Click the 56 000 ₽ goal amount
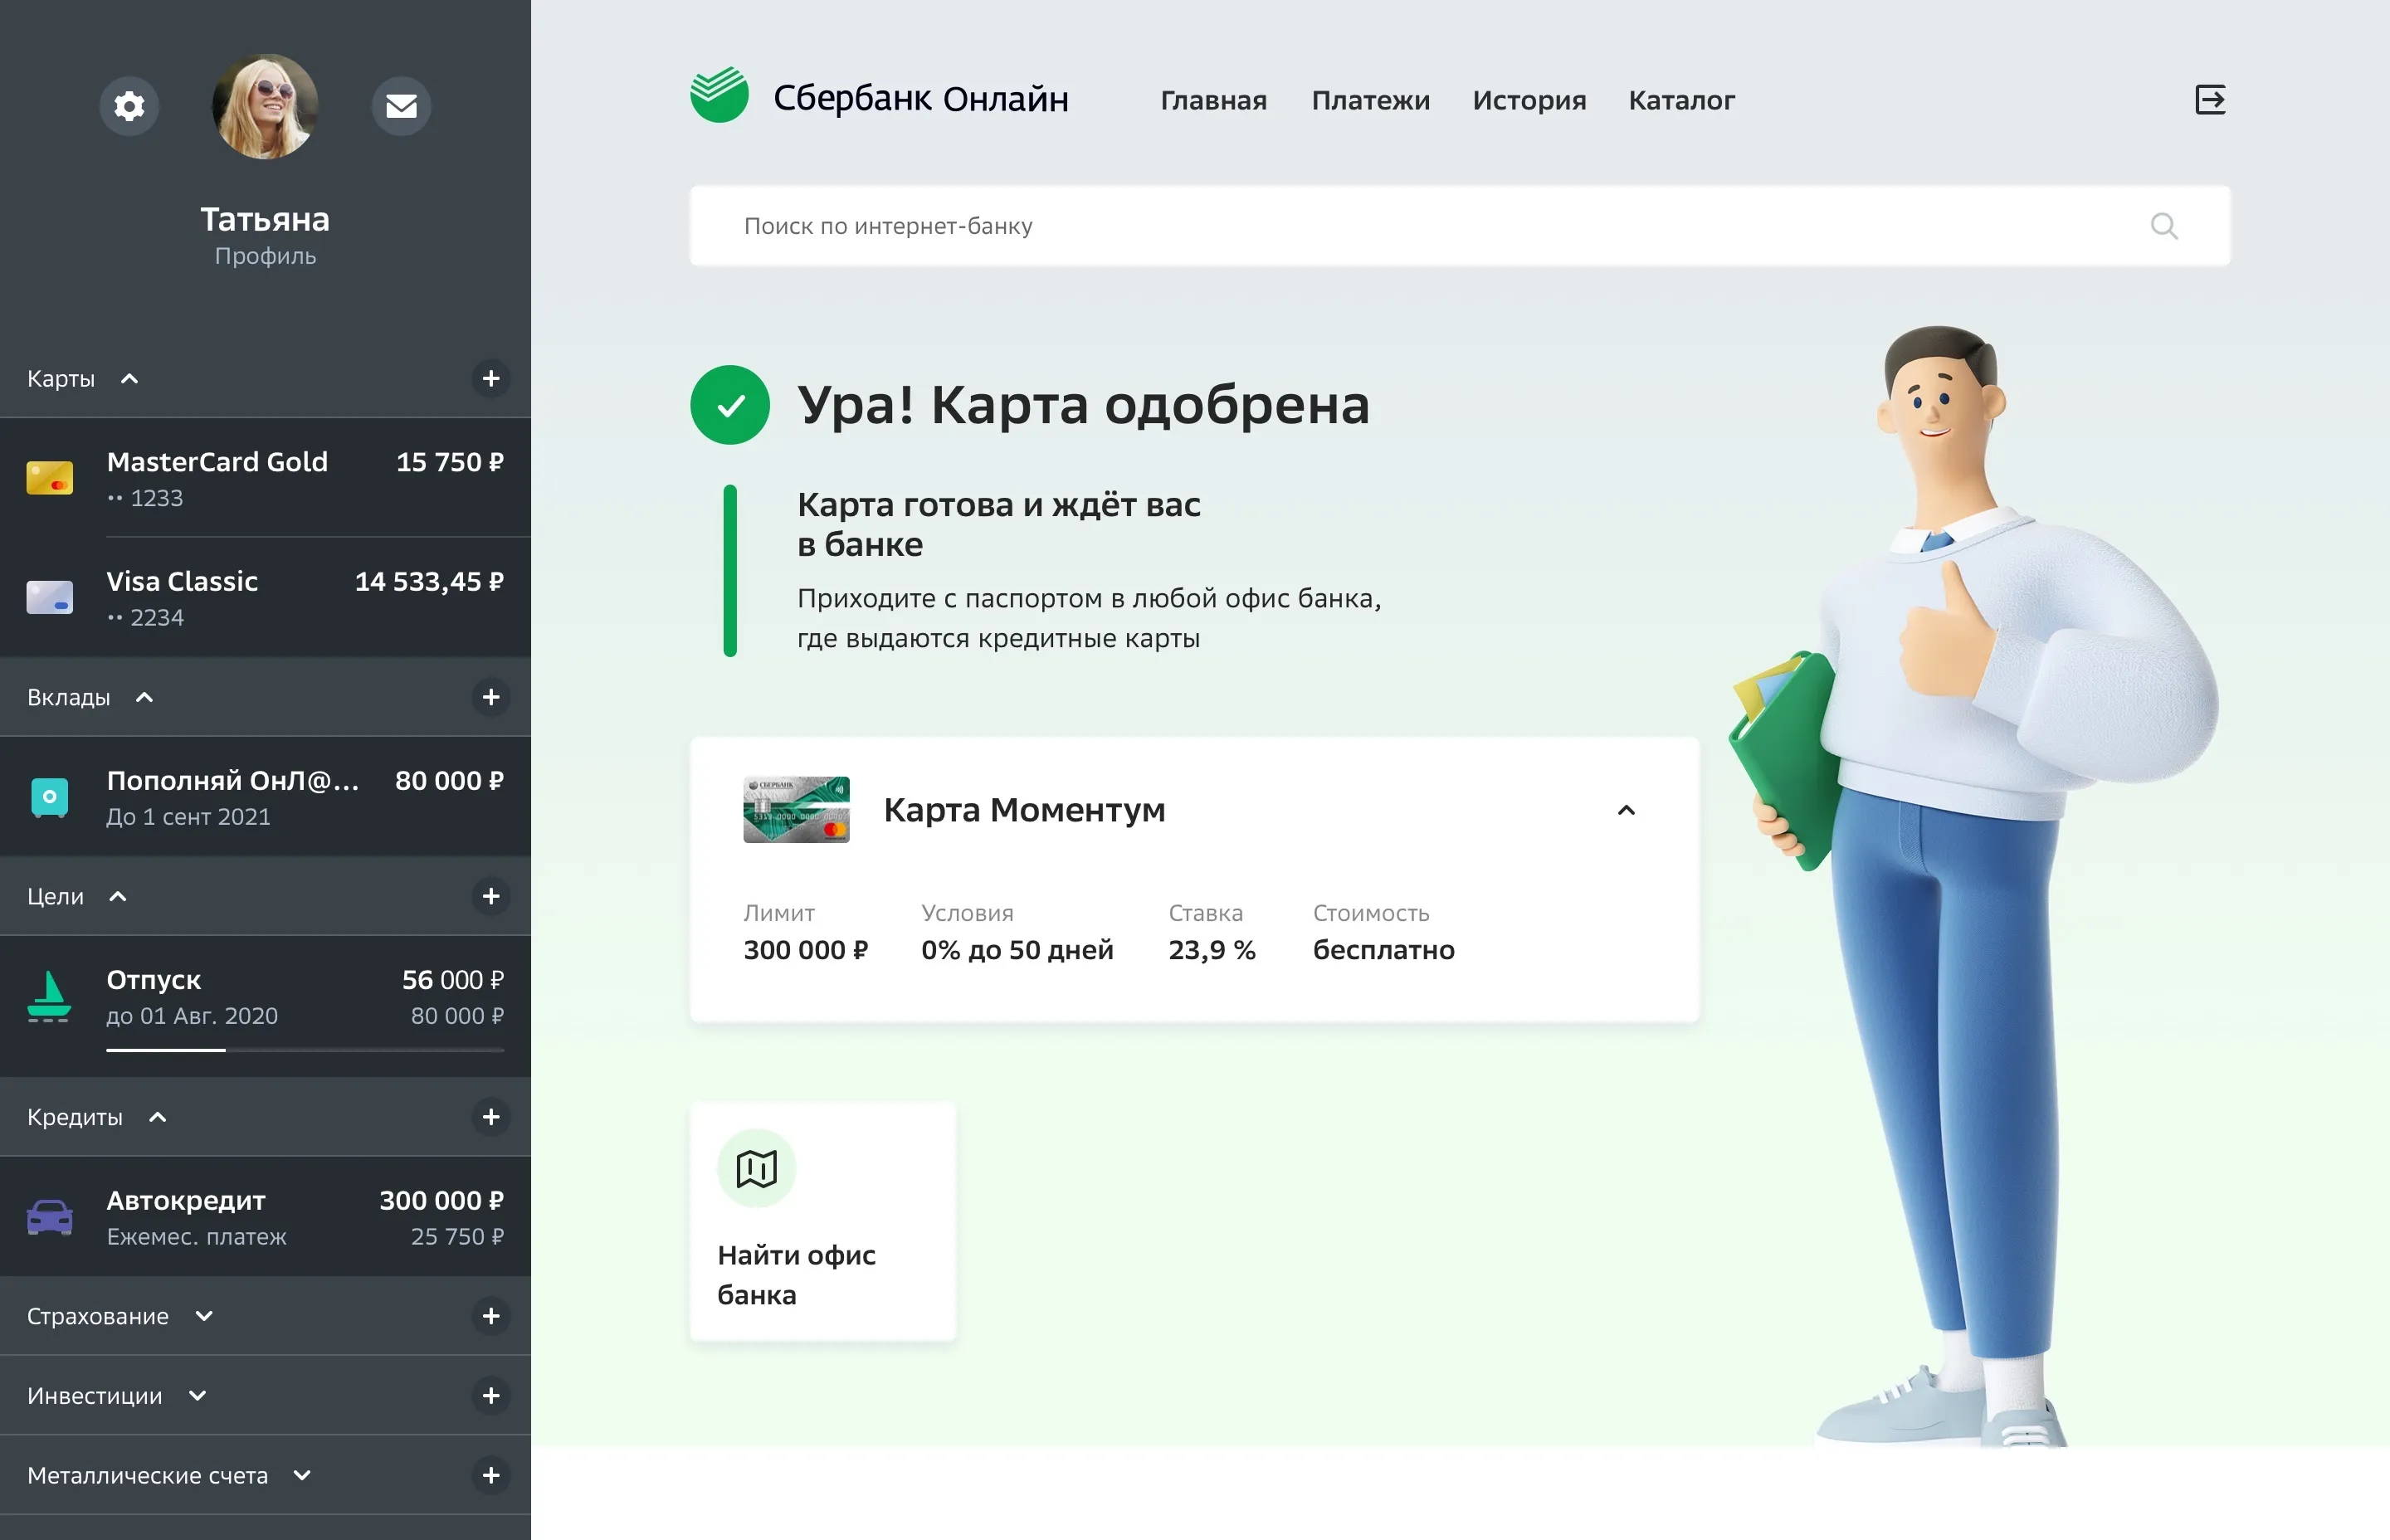 click(452, 980)
